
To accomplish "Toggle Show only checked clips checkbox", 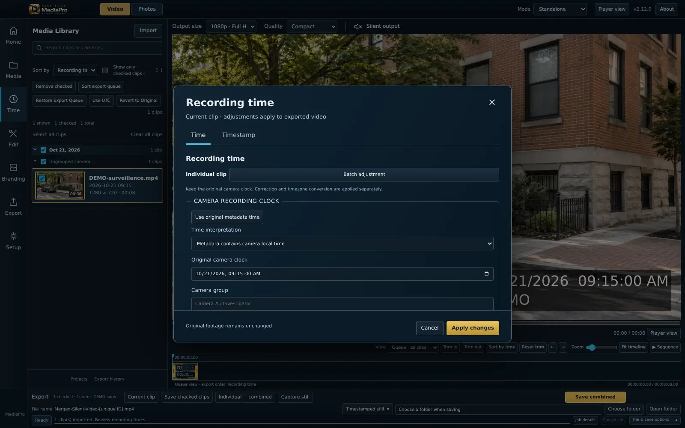I will pos(105,70).
